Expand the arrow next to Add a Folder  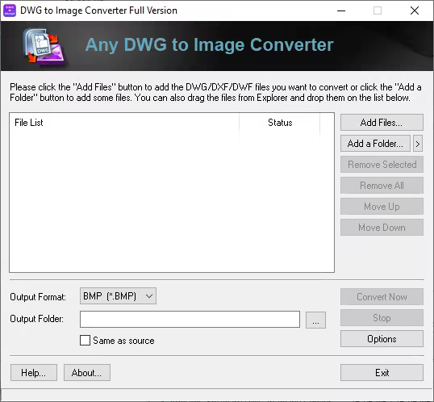point(418,144)
